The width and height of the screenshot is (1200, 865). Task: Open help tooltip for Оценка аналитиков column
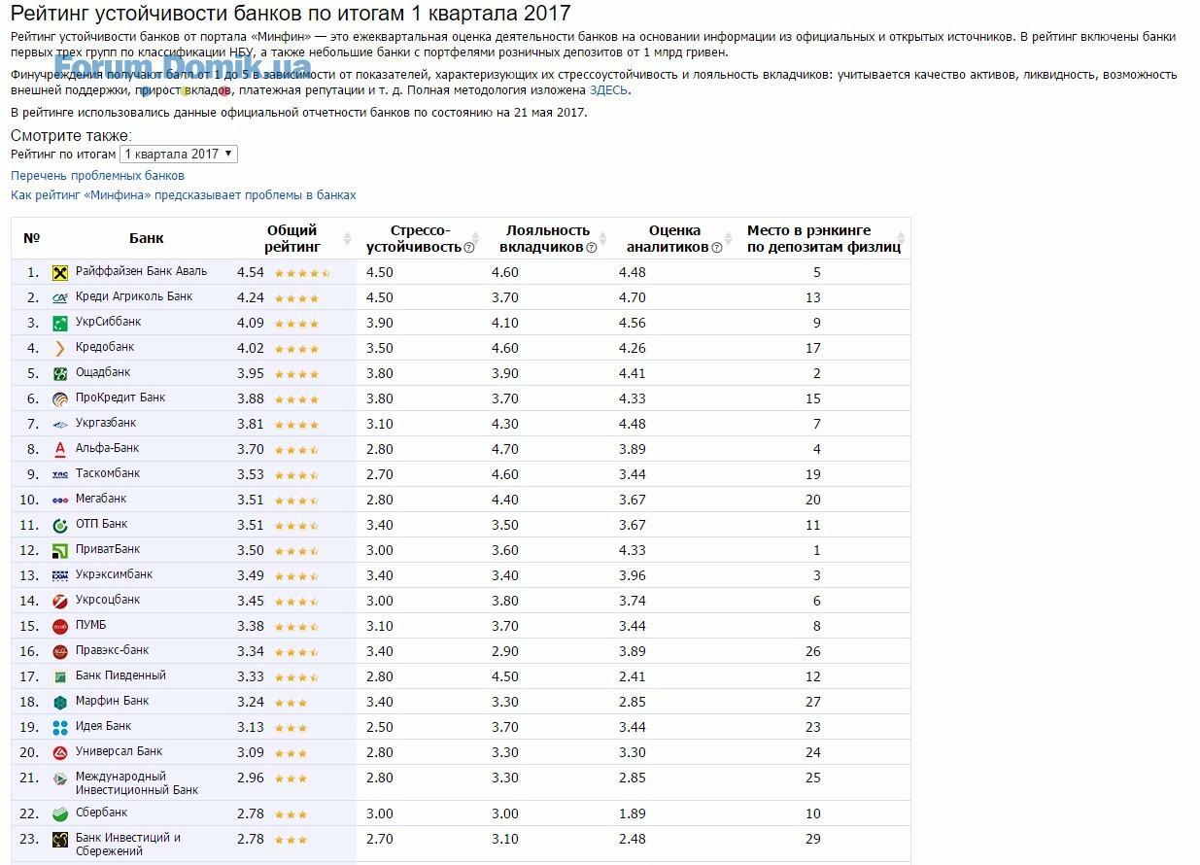(717, 248)
